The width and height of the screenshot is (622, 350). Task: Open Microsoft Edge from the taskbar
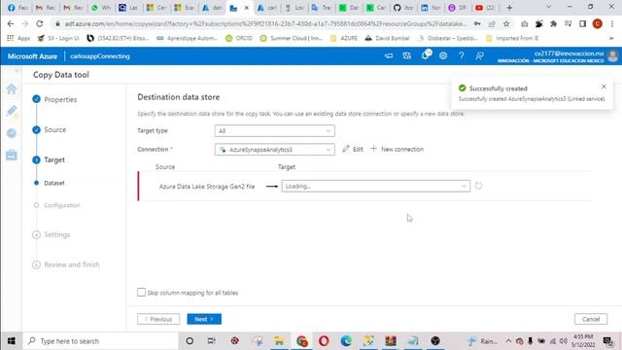pos(346,341)
